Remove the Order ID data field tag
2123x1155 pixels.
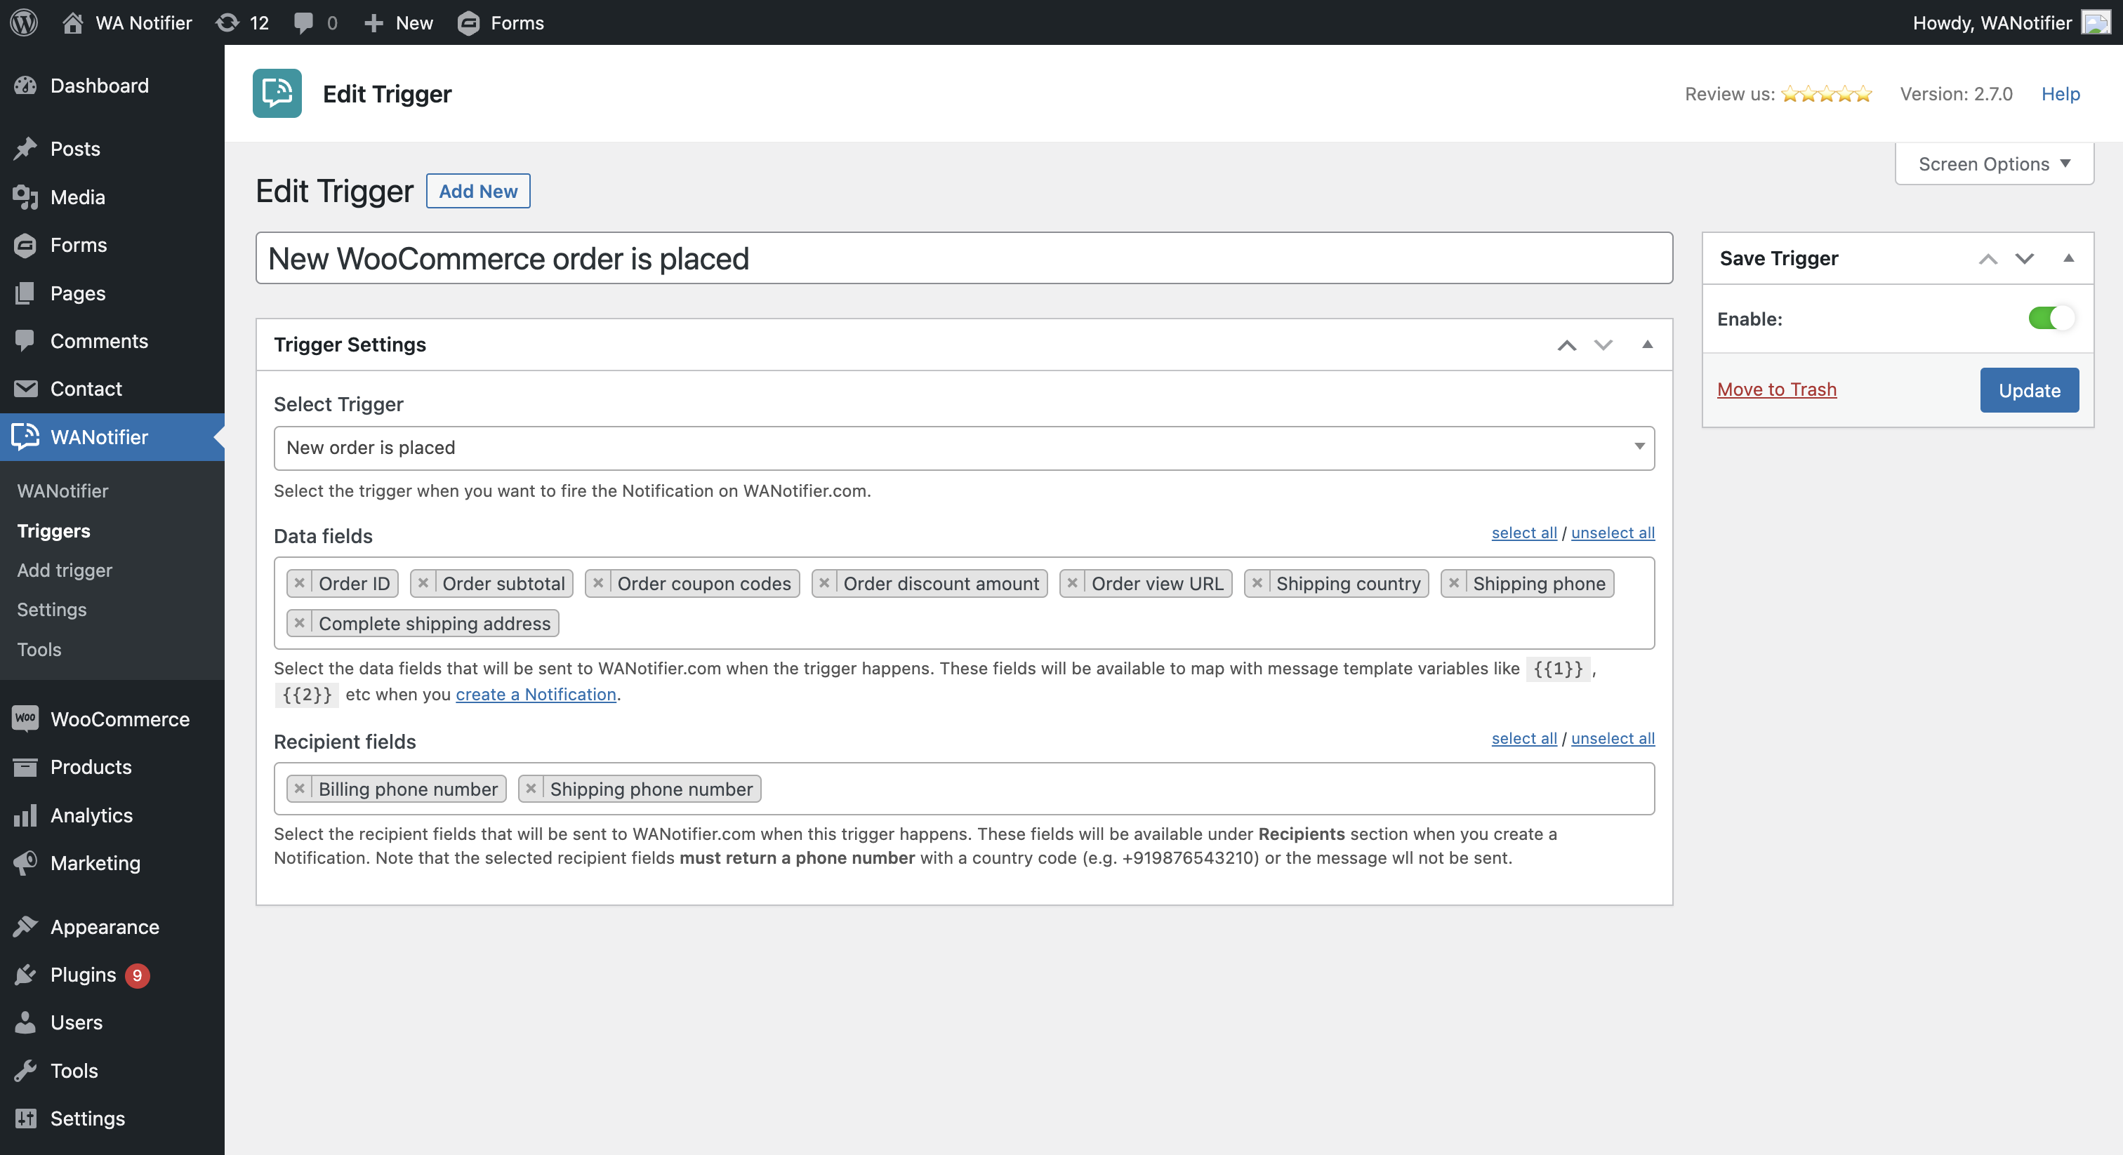(300, 583)
